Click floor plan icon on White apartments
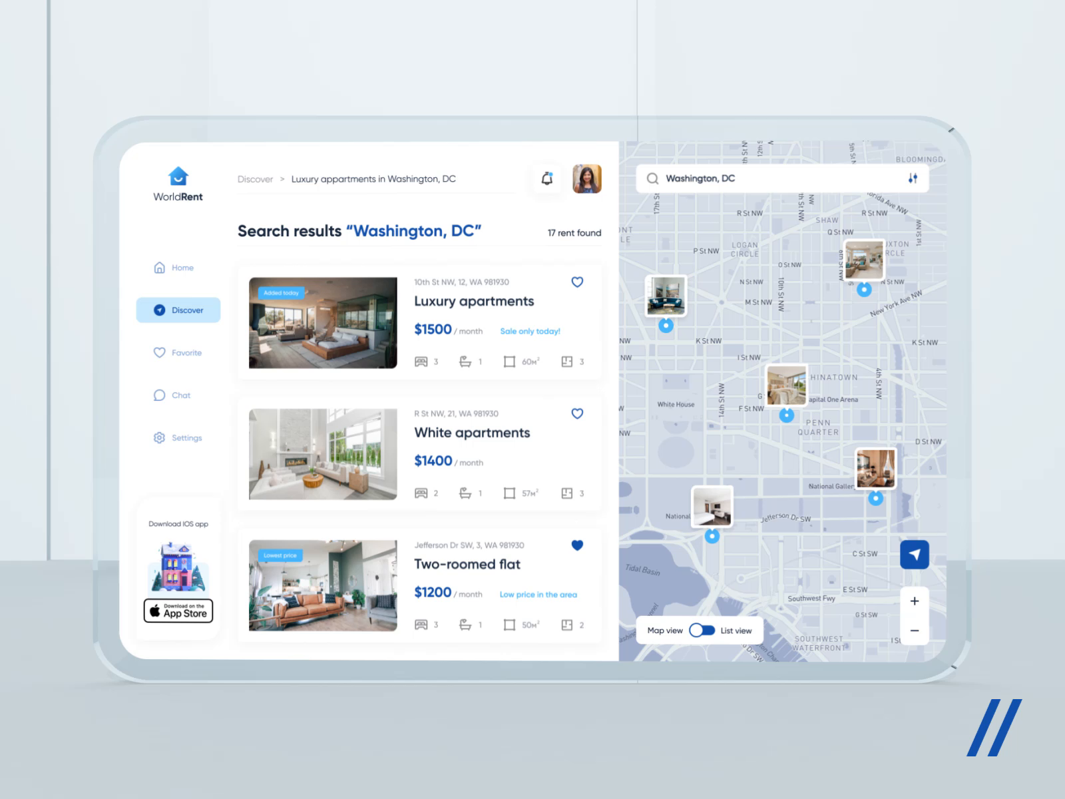This screenshot has width=1065, height=799. pos(567,493)
